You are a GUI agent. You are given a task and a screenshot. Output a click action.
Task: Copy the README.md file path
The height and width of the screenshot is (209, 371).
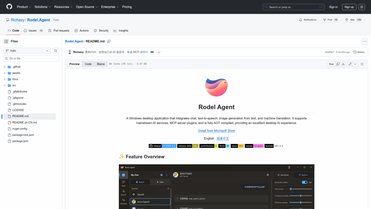(x=109, y=41)
